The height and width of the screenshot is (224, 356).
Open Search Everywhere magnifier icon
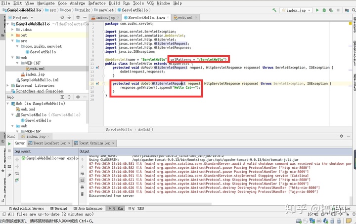coord(354,10)
